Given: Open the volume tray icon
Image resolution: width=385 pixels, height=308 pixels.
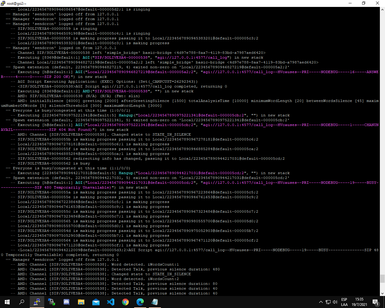Looking at the screenshot, I should (334, 302).
